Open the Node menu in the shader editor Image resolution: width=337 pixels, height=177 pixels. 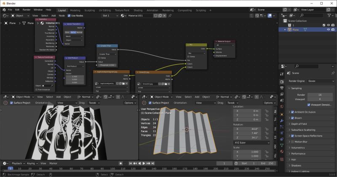click(62, 16)
